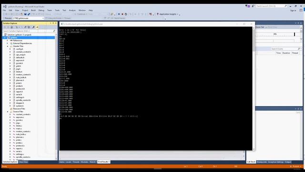Click the console window's title bar icon
This screenshot has width=305, height=172.
coord(62,24)
